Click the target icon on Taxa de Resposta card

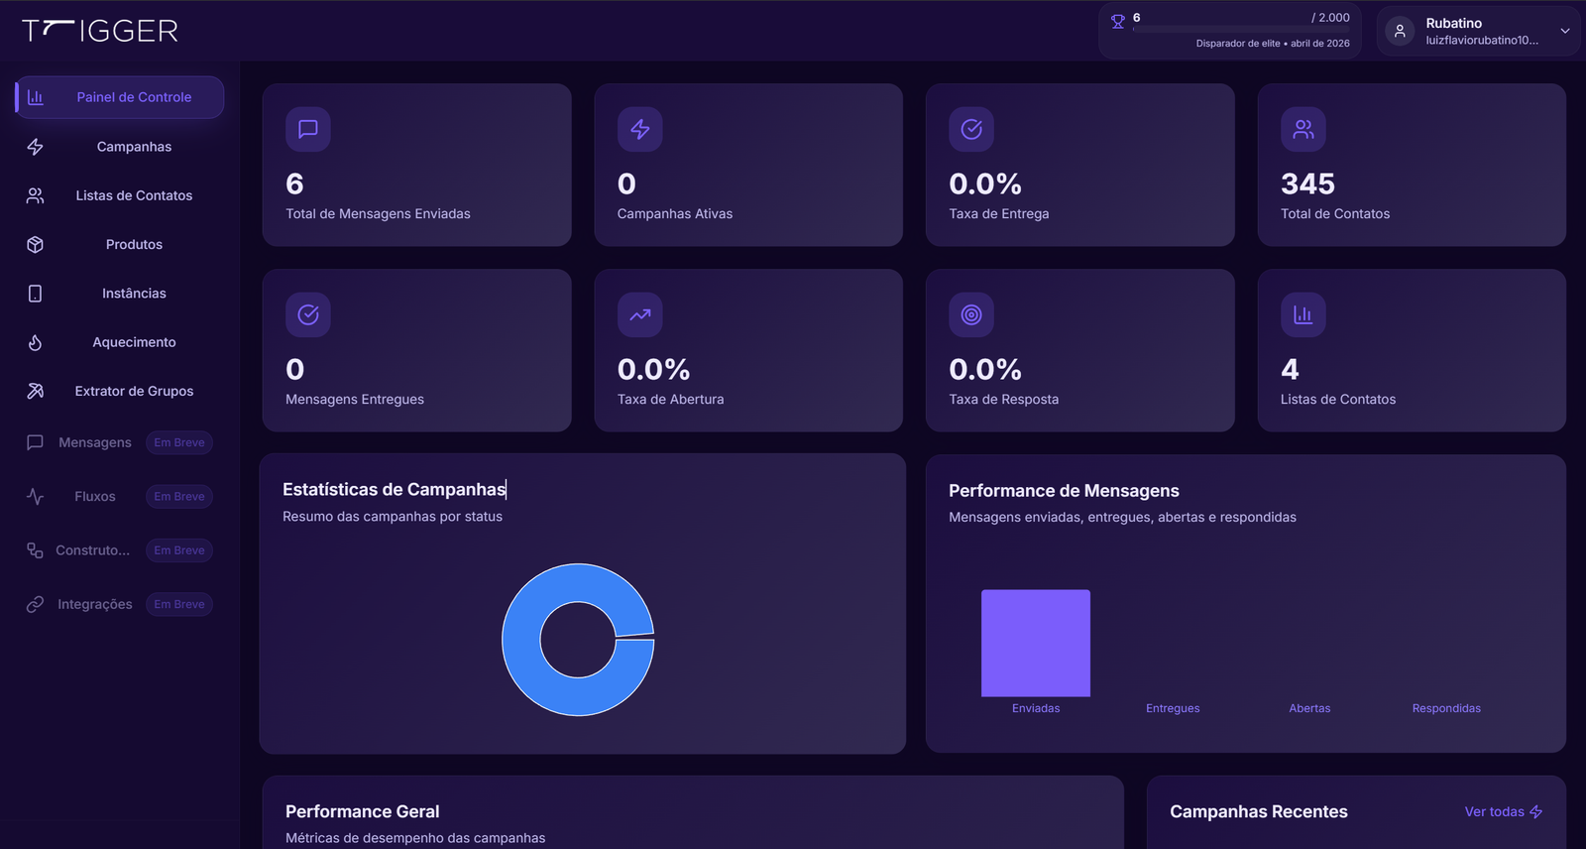click(971, 314)
